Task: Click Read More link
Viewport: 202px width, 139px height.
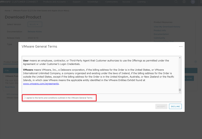Action: (10, 87)
